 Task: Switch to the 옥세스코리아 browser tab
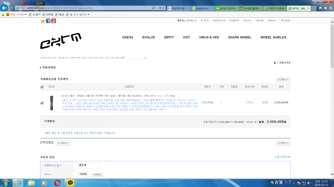[x=226, y=8]
